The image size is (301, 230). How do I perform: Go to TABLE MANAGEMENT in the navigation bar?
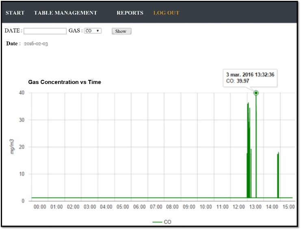click(65, 13)
